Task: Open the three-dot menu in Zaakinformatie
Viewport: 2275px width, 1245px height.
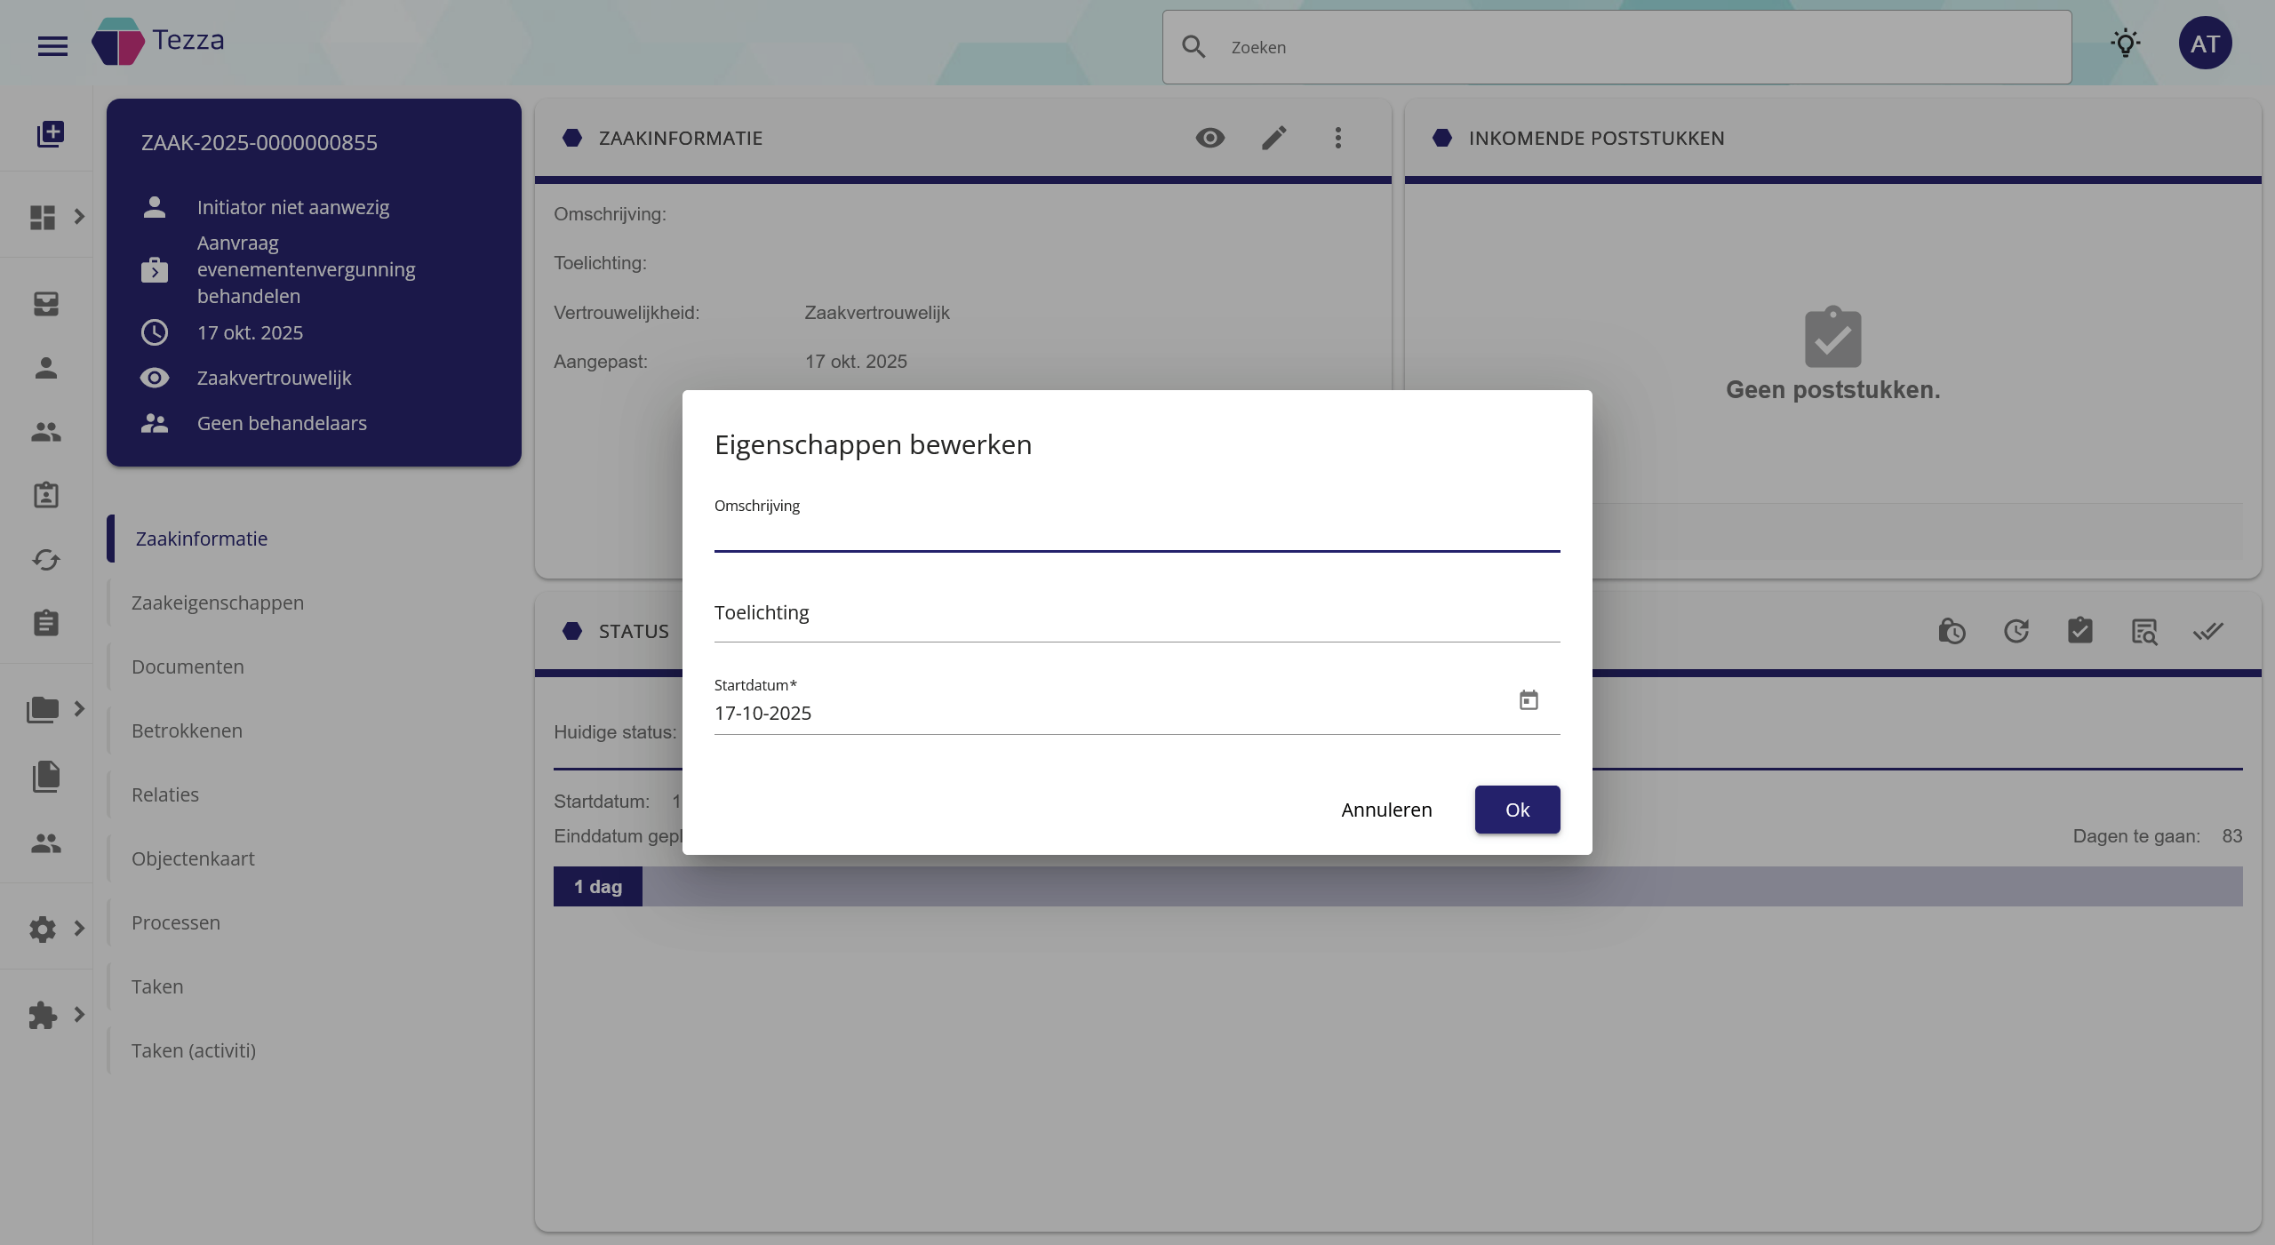Action: click(x=1337, y=138)
